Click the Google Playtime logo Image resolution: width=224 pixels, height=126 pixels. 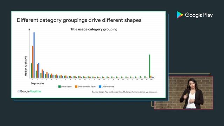click(x=29, y=91)
